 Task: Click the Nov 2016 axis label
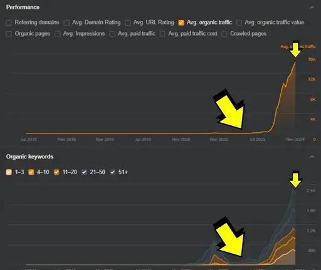66,140
